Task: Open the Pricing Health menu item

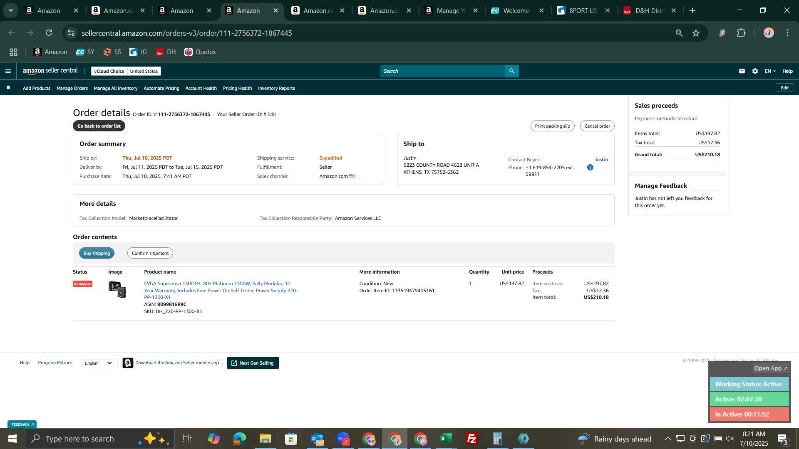Action: coord(237,88)
